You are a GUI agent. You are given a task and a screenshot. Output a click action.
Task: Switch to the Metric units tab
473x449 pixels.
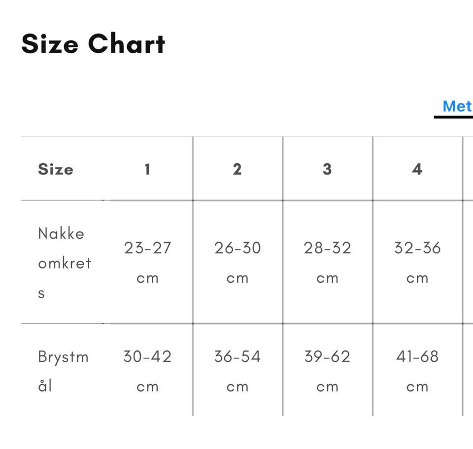click(457, 106)
